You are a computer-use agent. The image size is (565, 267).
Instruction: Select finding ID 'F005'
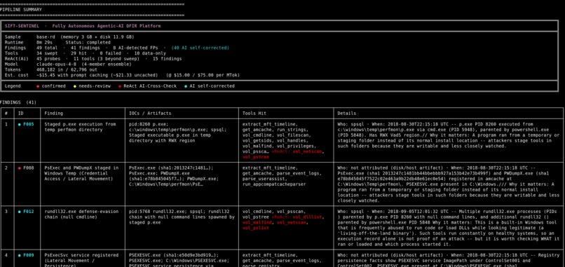coord(29,124)
